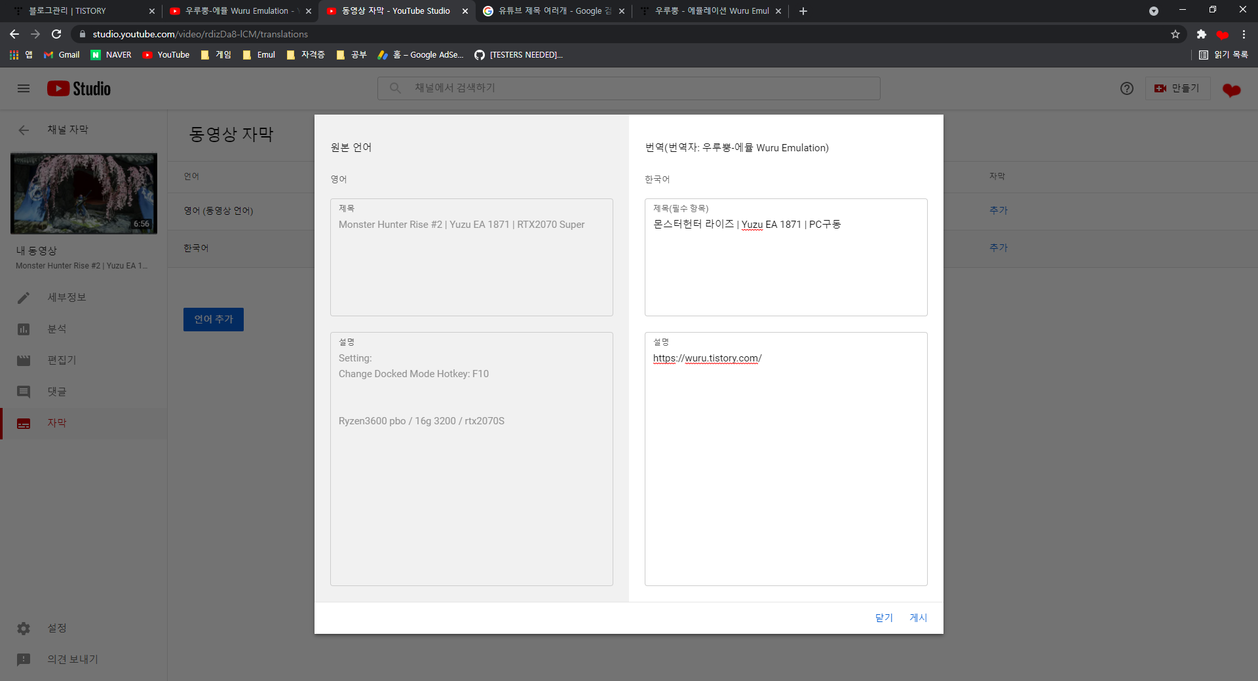
Task: Open the 자격증 bookmark folder
Action: point(305,55)
